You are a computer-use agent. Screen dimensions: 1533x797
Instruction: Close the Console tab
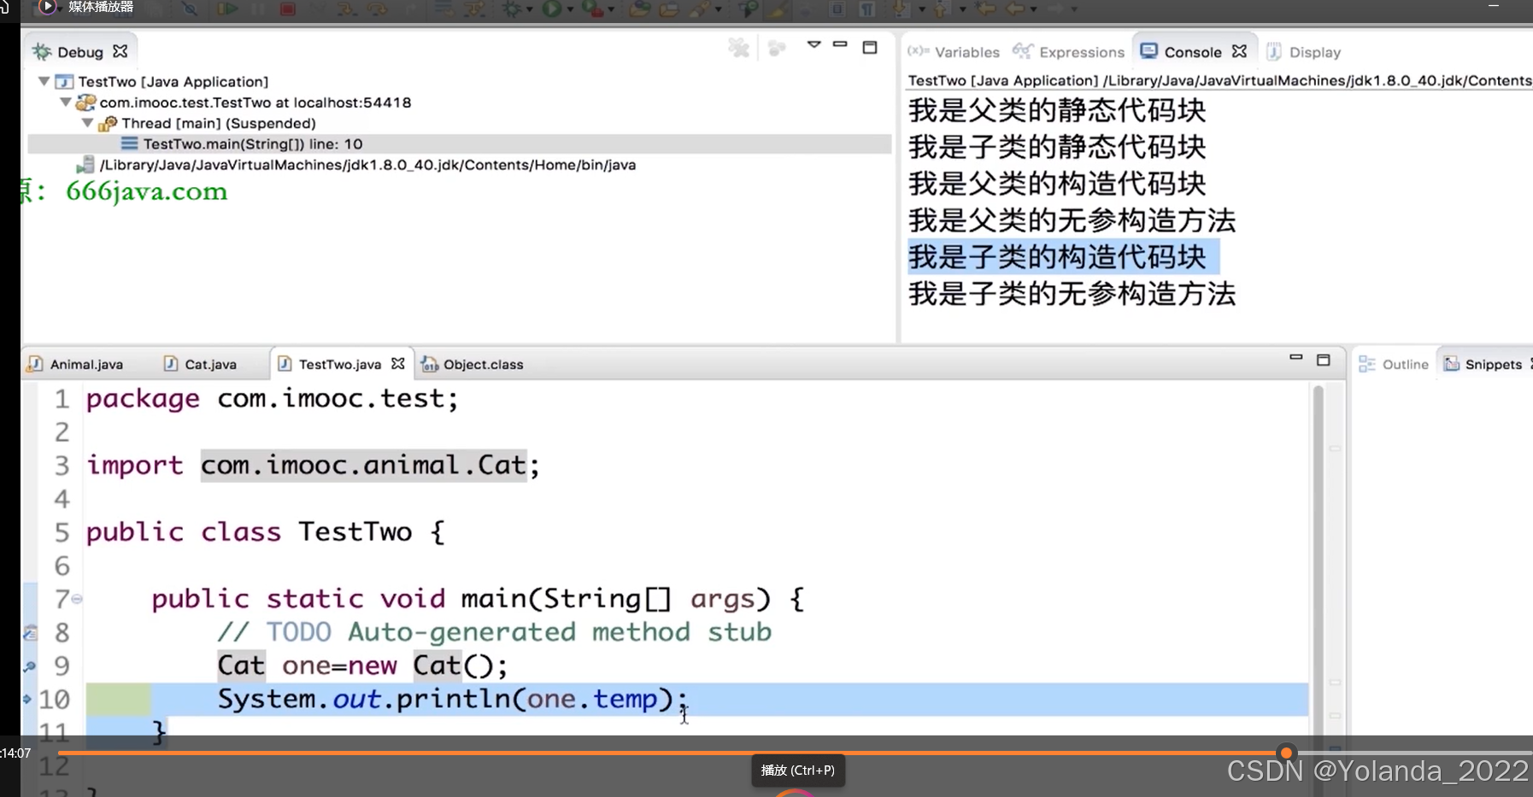(1239, 51)
